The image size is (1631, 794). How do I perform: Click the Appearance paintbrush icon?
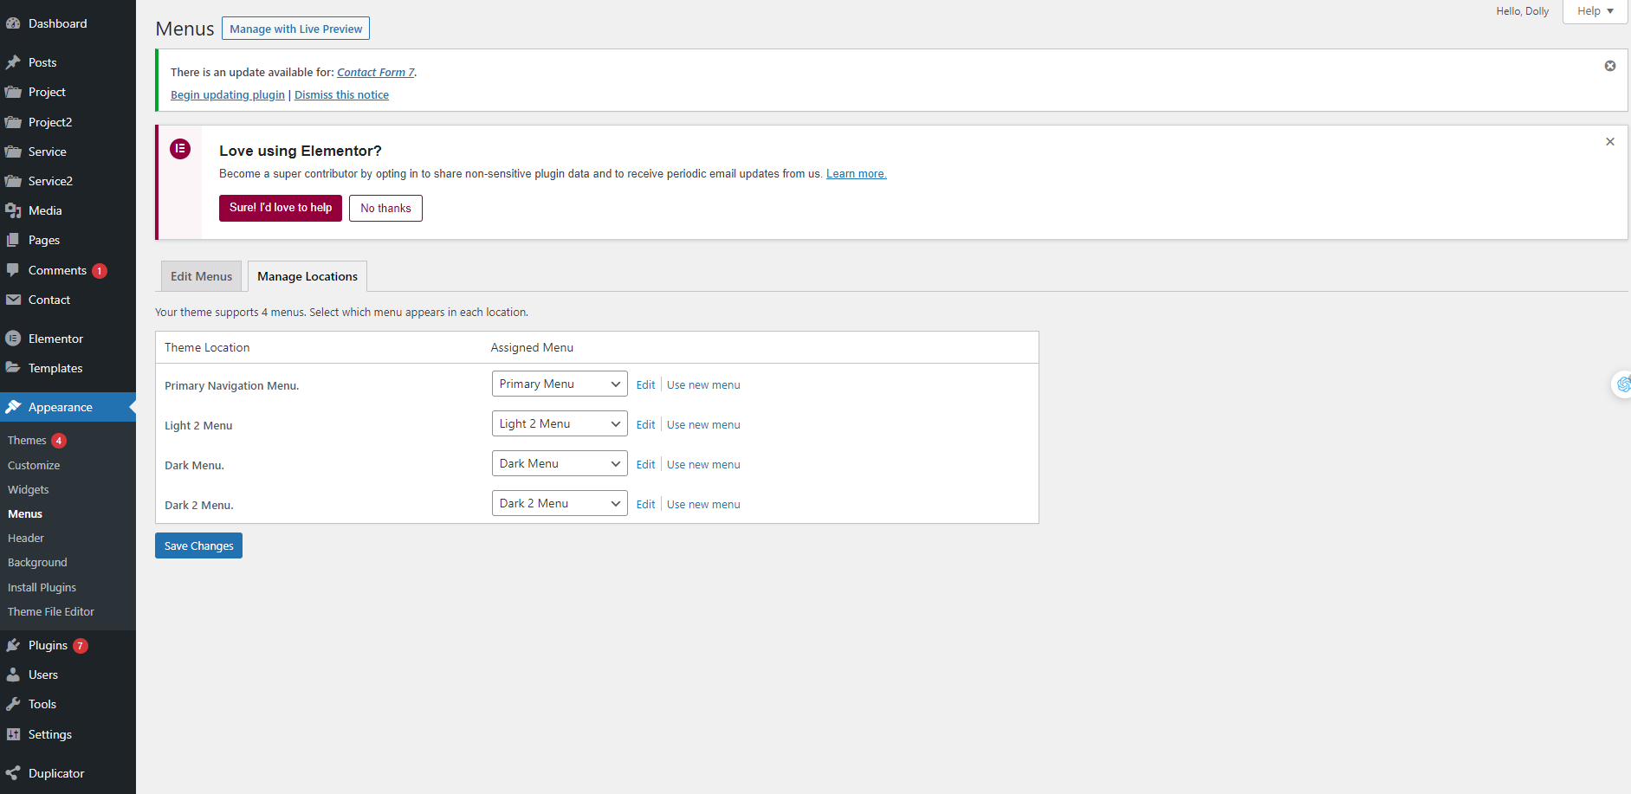click(13, 407)
